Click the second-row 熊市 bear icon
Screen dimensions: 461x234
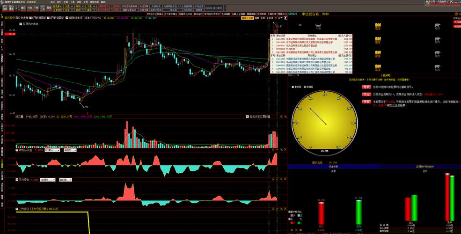point(438,40)
